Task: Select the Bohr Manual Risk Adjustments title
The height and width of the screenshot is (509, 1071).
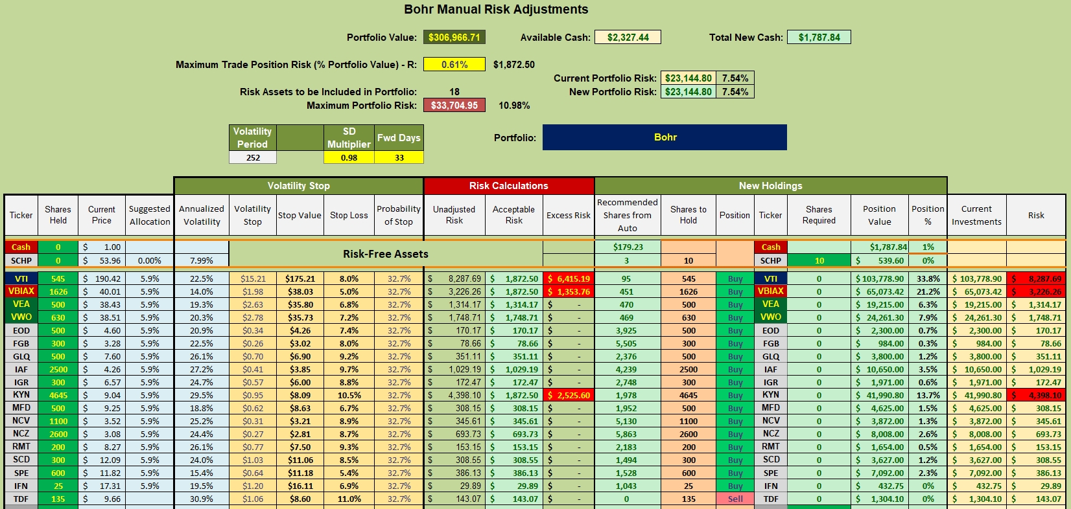Action: (x=496, y=10)
